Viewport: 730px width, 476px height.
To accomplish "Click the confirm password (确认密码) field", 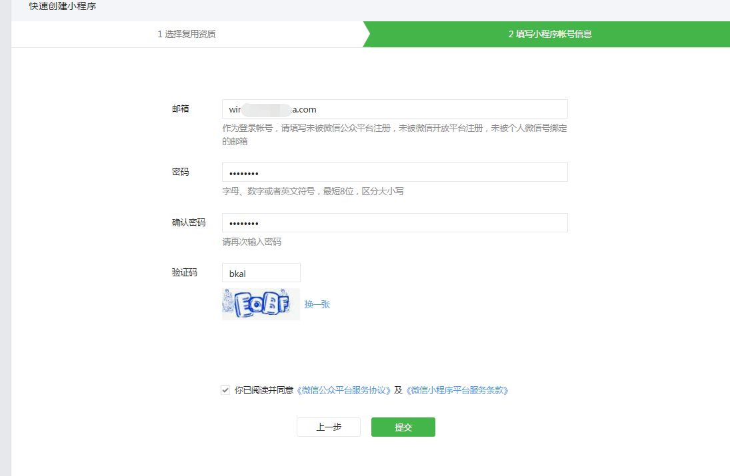I will (x=395, y=222).
